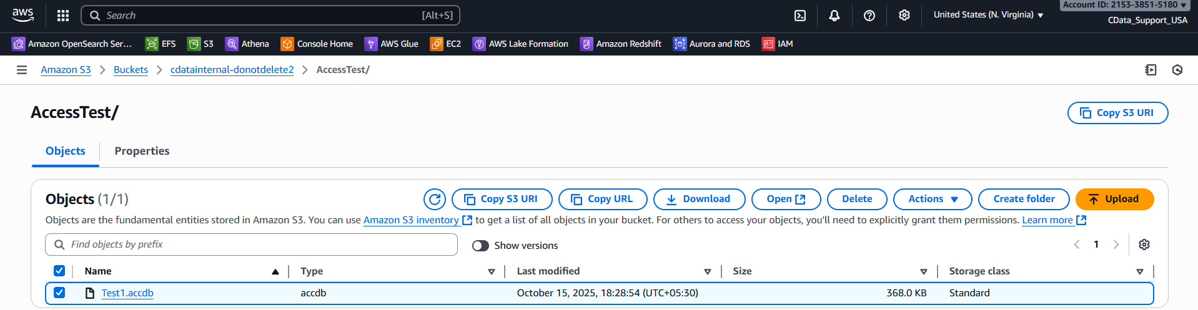
Task: Click the orange Upload button
Action: point(1114,199)
